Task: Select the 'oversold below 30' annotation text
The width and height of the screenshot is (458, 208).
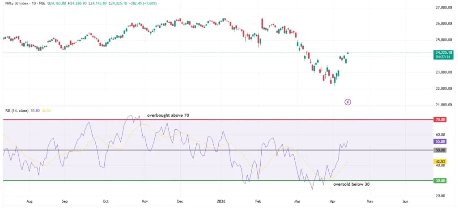Action: [x=352, y=184]
